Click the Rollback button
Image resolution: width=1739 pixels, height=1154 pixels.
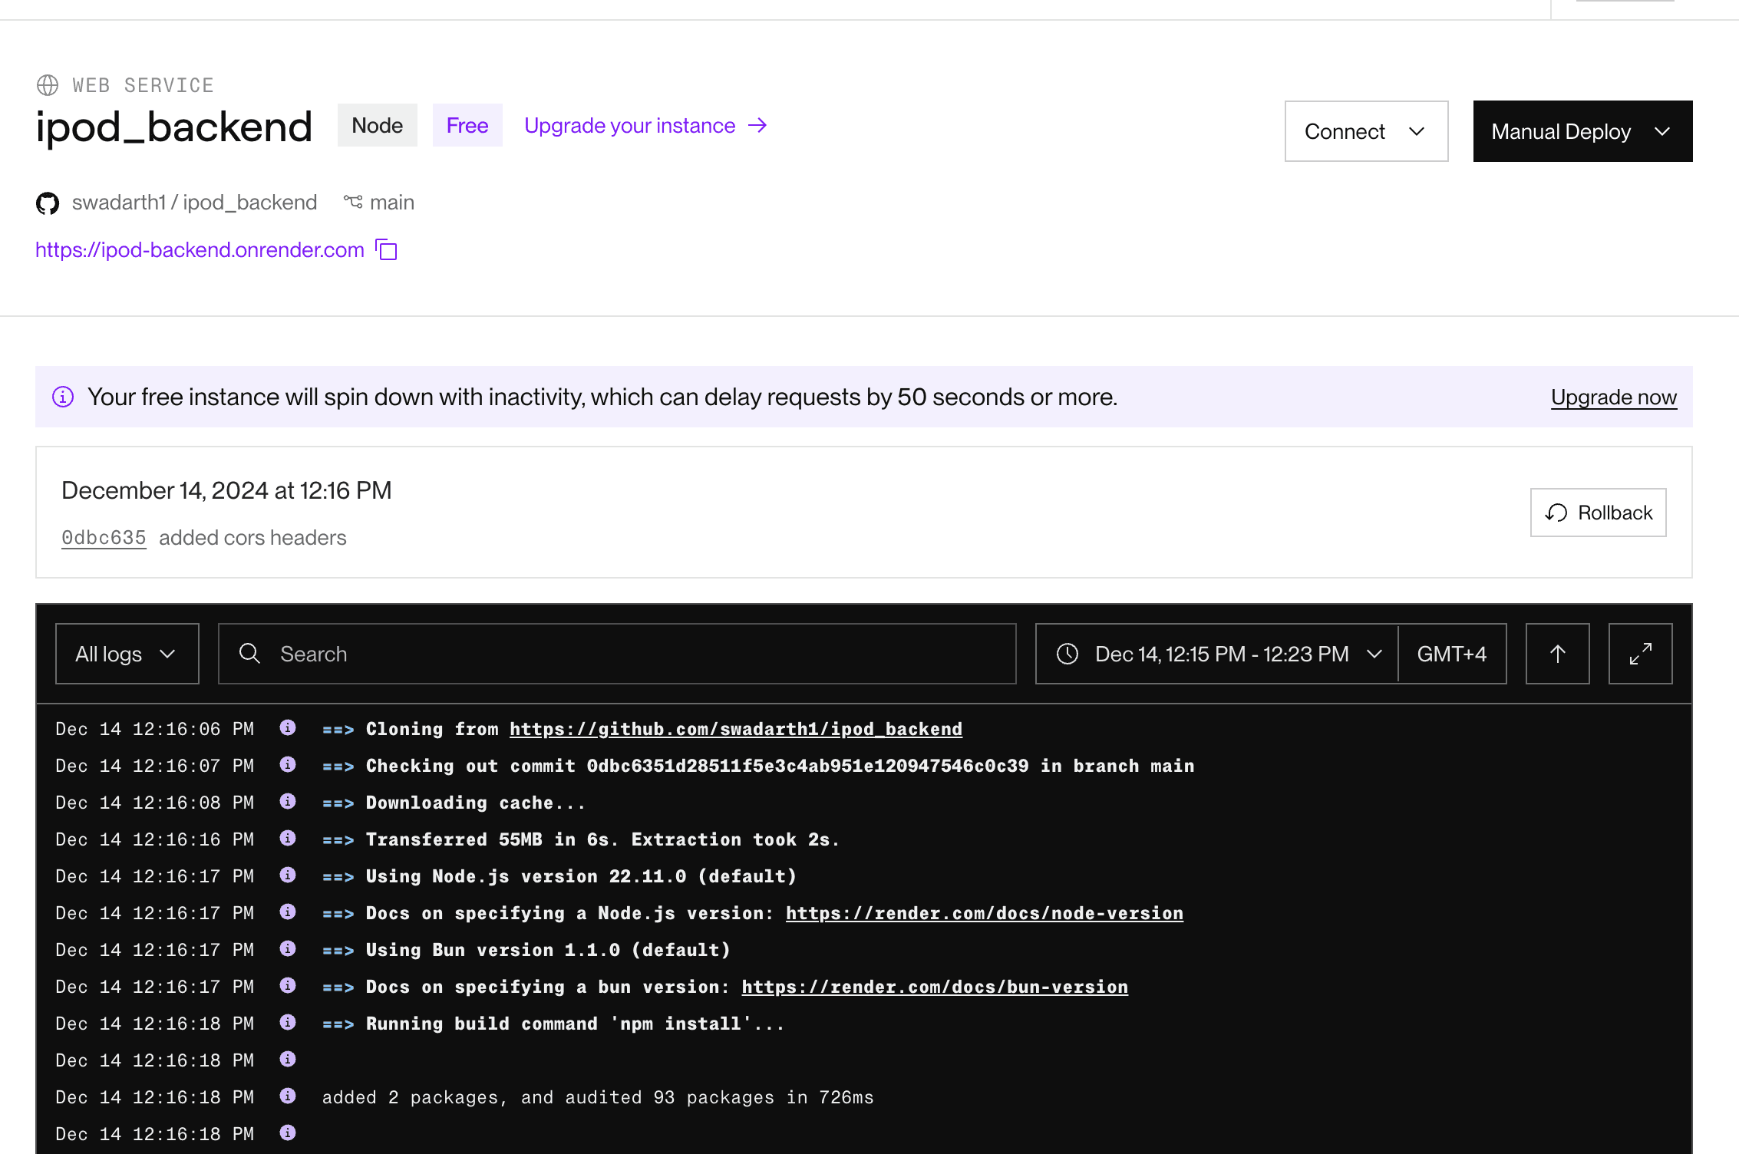point(1598,513)
